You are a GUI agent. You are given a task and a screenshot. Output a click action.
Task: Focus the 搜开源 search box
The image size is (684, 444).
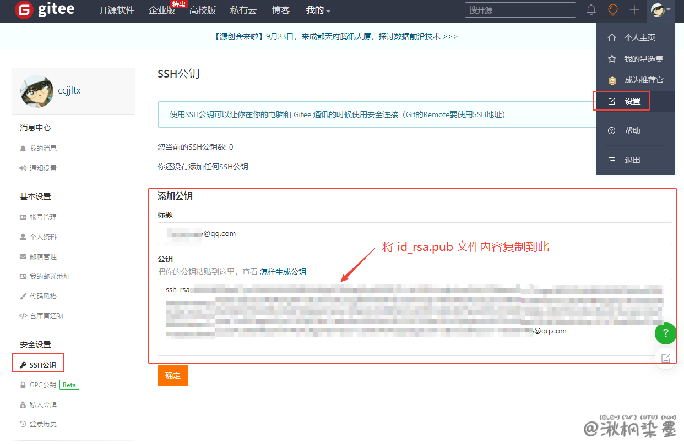520,10
